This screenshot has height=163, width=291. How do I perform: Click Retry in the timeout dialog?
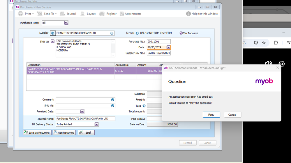[211, 115]
